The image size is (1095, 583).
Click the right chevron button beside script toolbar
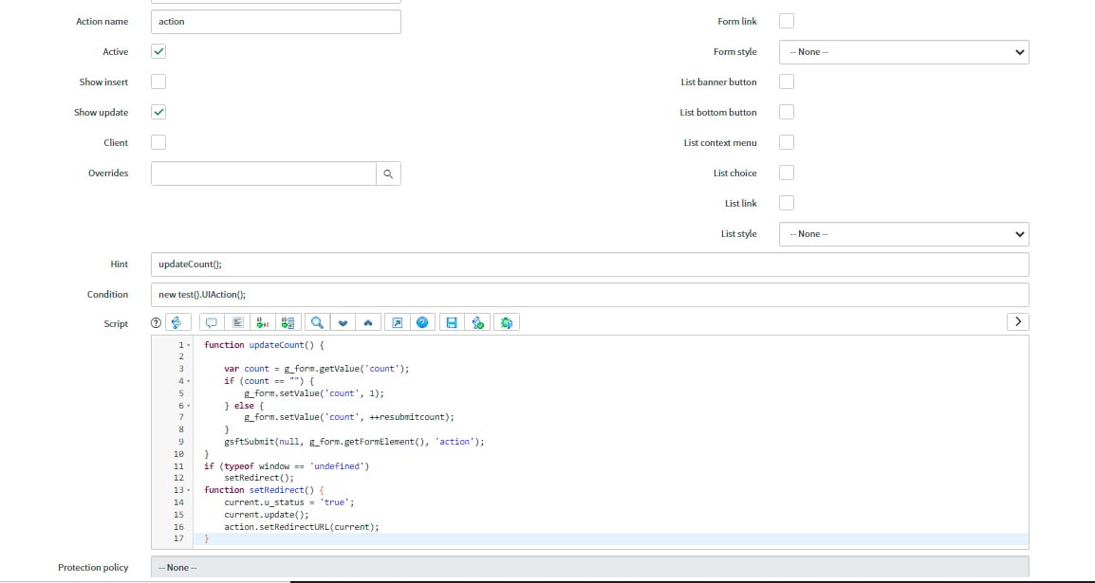[x=1017, y=321]
